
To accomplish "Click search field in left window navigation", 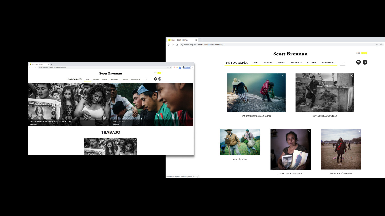I will pos(145,79).
